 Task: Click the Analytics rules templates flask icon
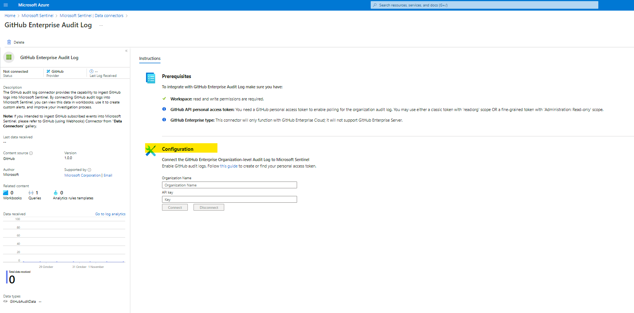[x=56, y=193]
